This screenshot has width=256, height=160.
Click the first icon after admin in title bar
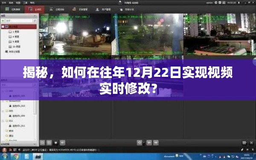click(x=216, y=3)
